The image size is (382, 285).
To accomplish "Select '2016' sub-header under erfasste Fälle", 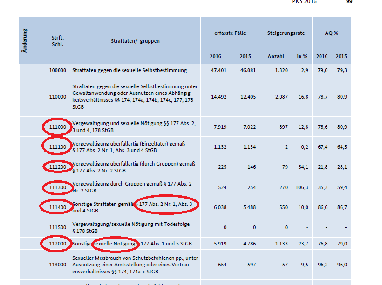I will coord(215,56).
